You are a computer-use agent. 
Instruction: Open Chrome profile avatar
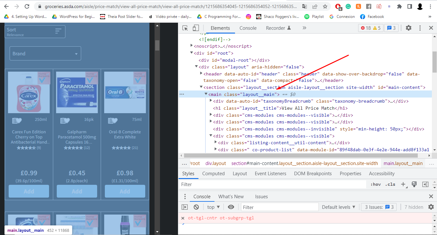(x=420, y=6)
